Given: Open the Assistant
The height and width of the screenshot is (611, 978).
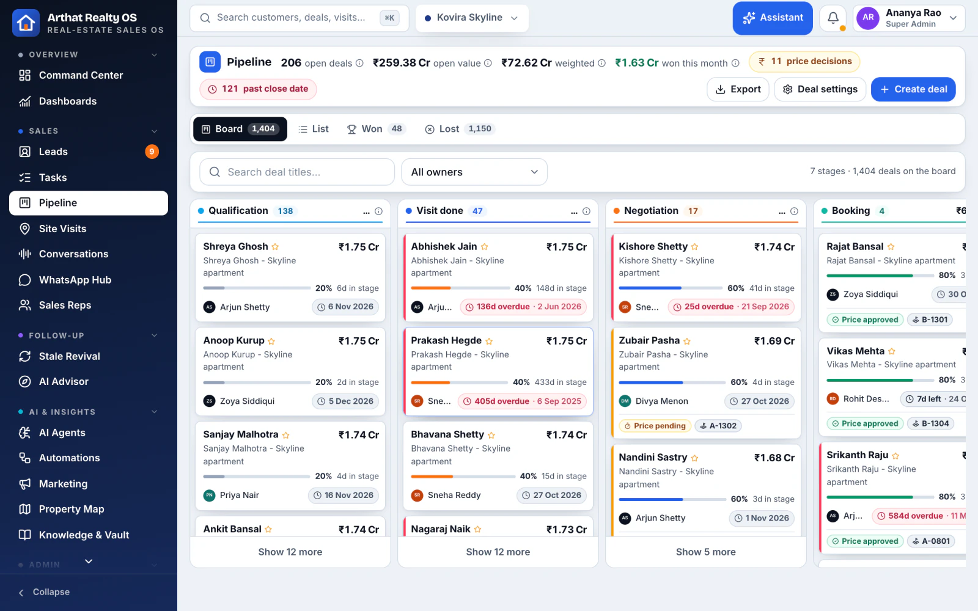Looking at the screenshot, I should (x=773, y=18).
